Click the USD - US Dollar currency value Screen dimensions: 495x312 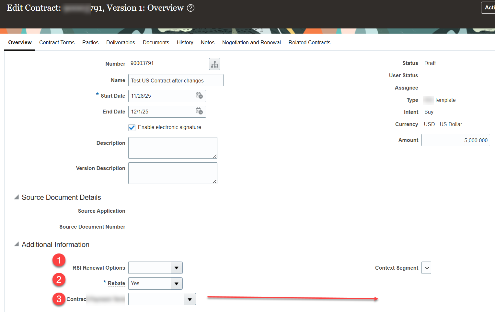coord(443,124)
